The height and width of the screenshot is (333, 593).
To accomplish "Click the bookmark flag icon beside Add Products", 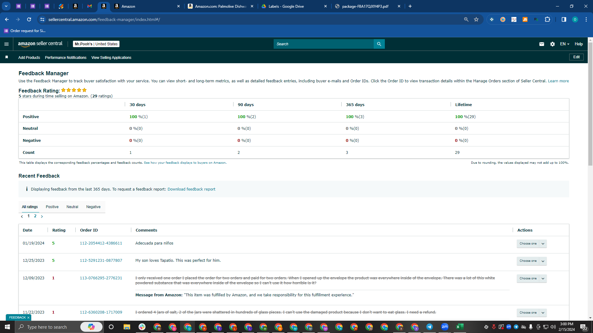I will click(6, 57).
